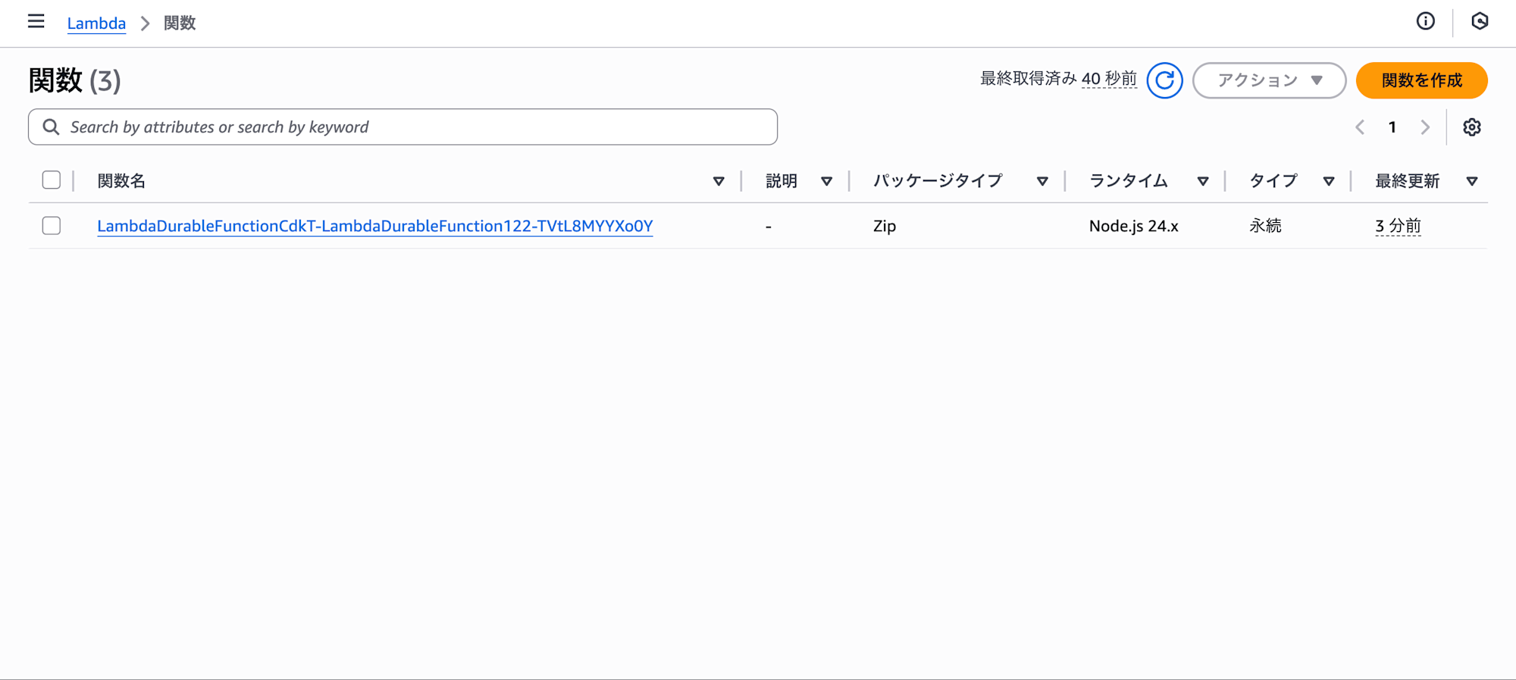Go to next page of functions
Viewport: 1516px width, 680px height.
[x=1425, y=127]
